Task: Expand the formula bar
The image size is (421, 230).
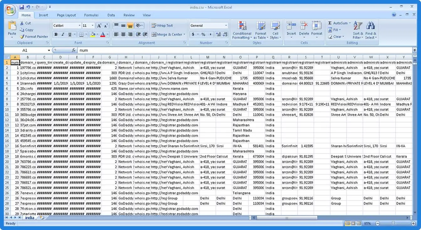Action: point(415,50)
